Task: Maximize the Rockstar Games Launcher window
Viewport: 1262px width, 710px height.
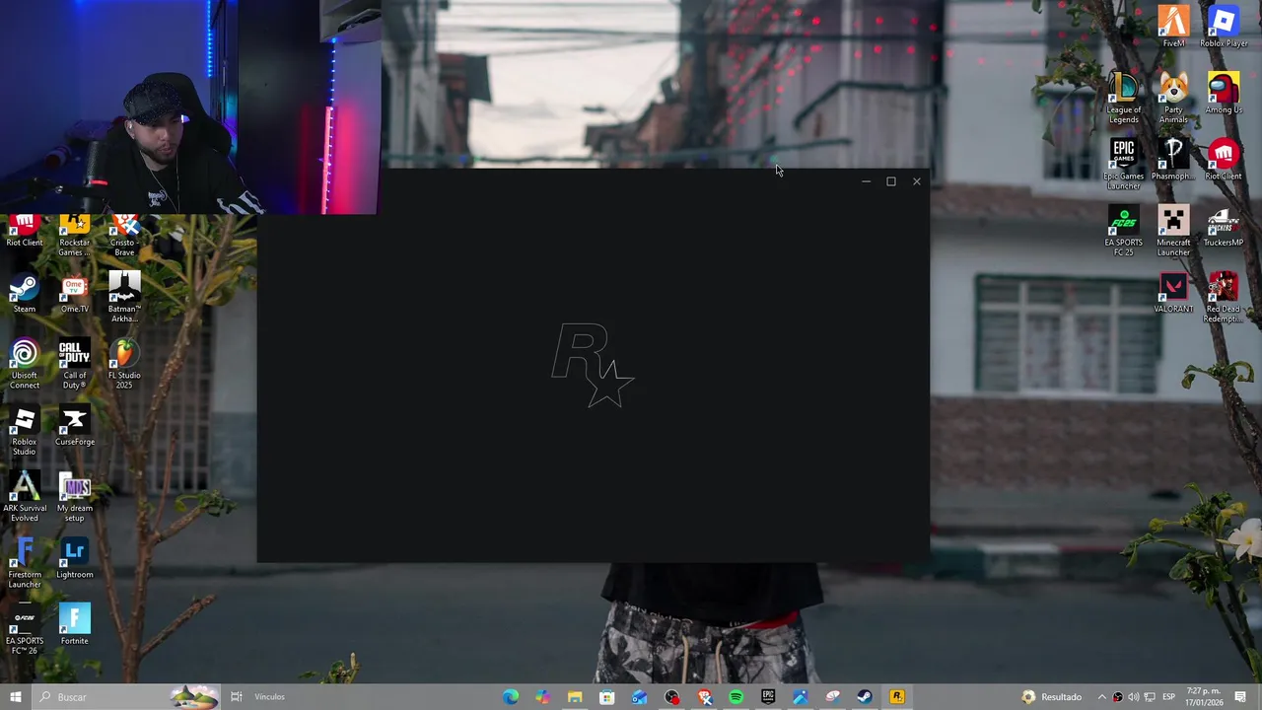Action: pos(891,181)
